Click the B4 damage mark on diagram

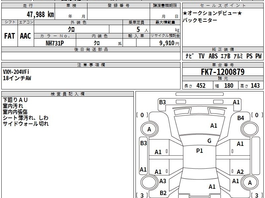point(240,118)
